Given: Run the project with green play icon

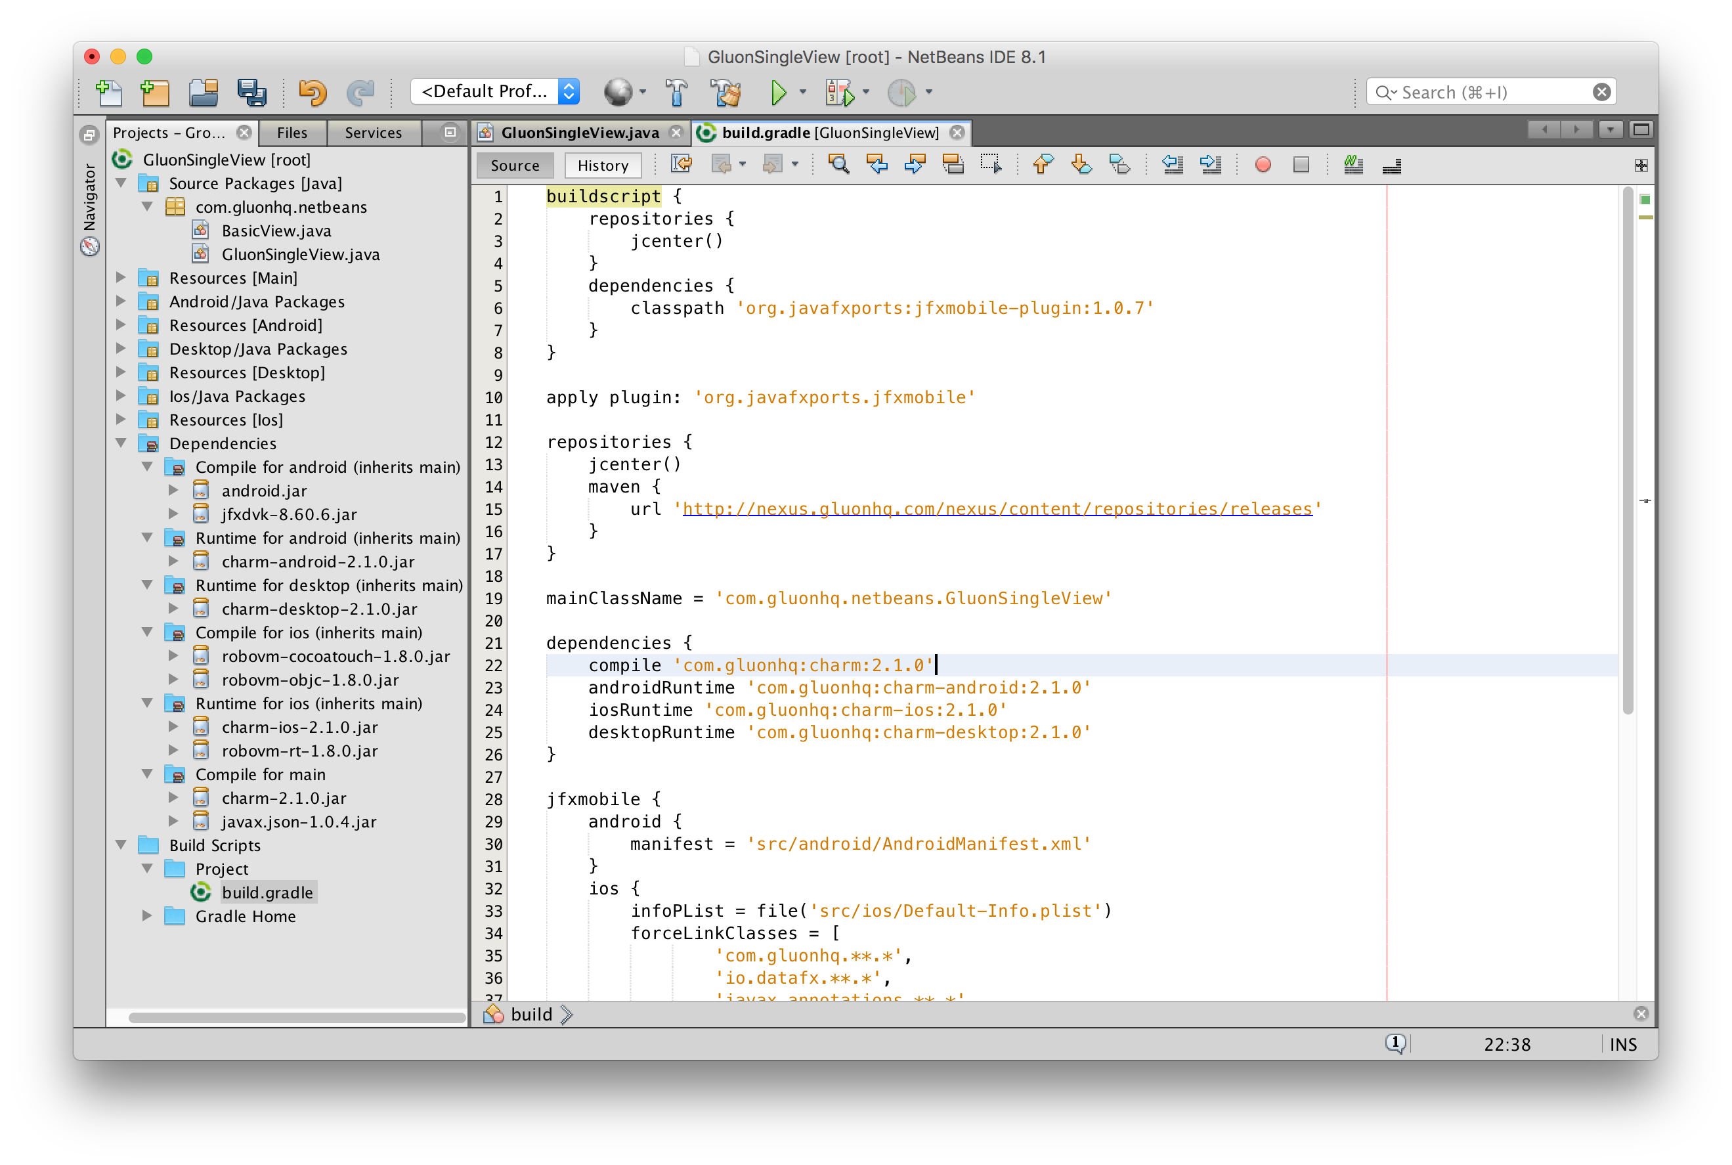Looking at the screenshot, I should tap(779, 92).
